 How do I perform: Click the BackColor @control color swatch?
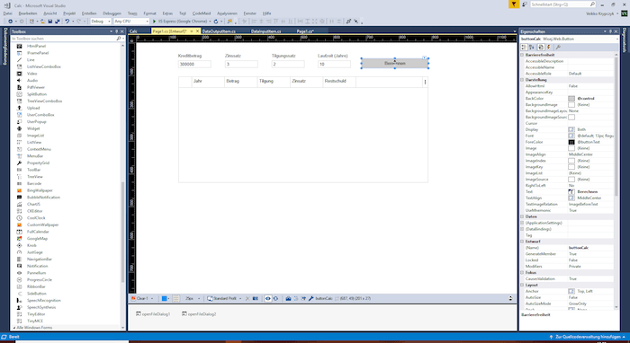tap(571, 99)
